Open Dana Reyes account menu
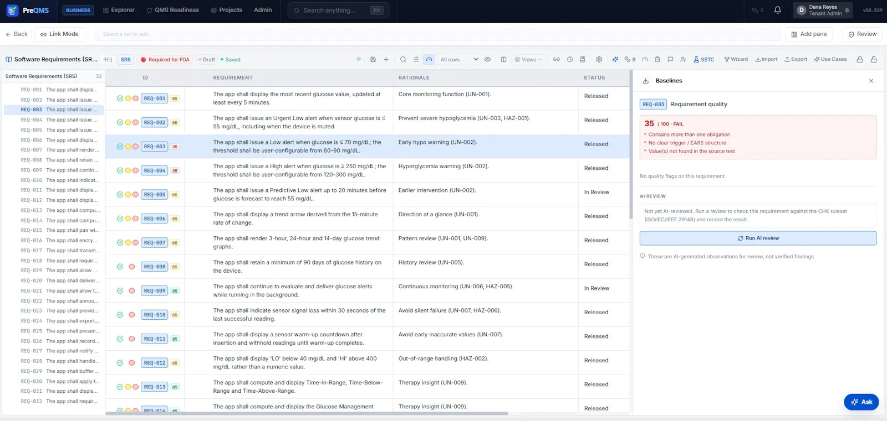The width and height of the screenshot is (887, 421). pos(823,10)
